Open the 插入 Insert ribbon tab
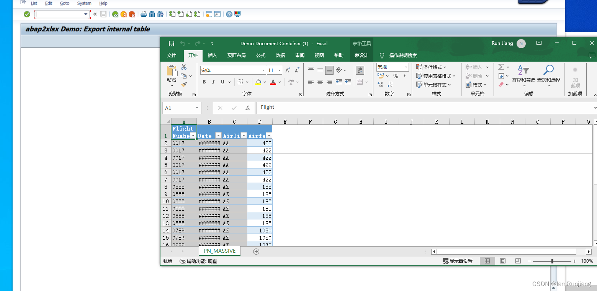 [x=213, y=56]
